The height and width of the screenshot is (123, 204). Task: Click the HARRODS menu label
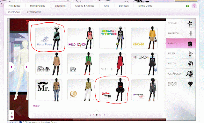coord(173,33)
